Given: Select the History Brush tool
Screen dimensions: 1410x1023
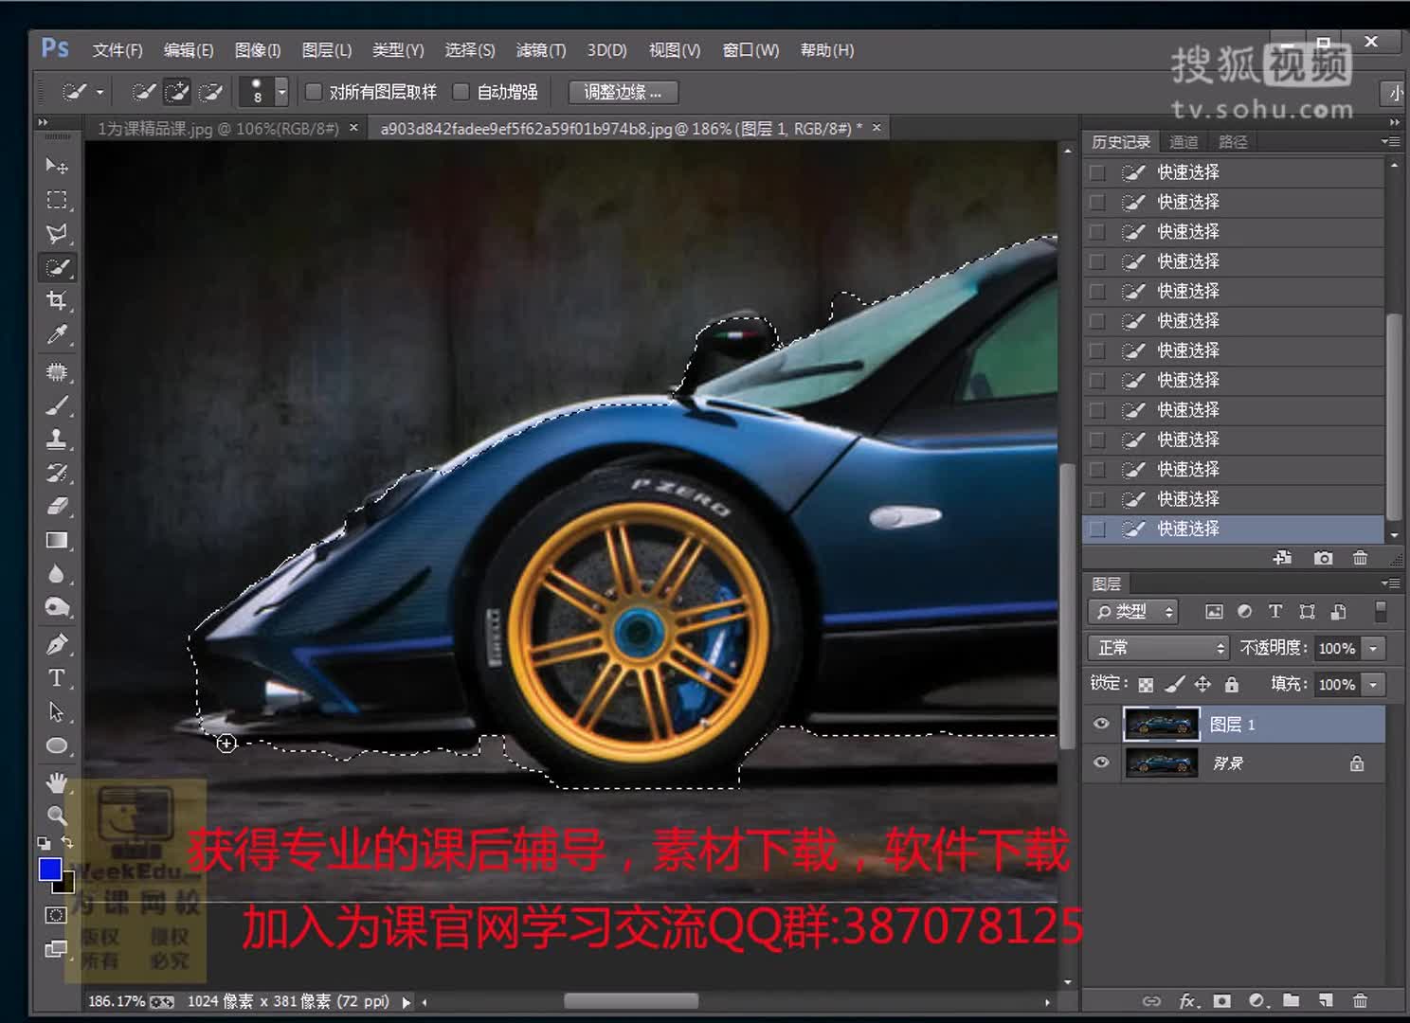Looking at the screenshot, I should (x=57, y=473).
